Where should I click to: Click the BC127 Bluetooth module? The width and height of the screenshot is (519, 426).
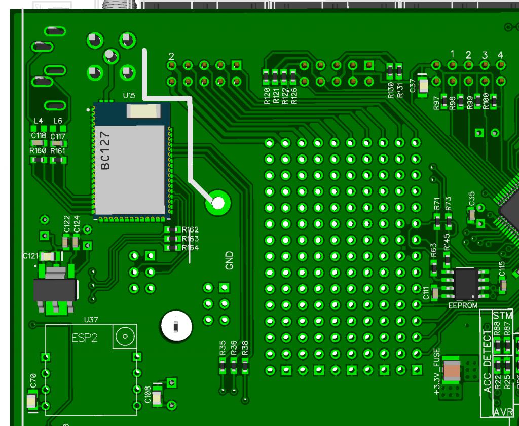point(131,162)
